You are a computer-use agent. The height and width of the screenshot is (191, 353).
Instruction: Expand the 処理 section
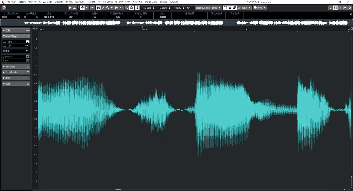16,84
